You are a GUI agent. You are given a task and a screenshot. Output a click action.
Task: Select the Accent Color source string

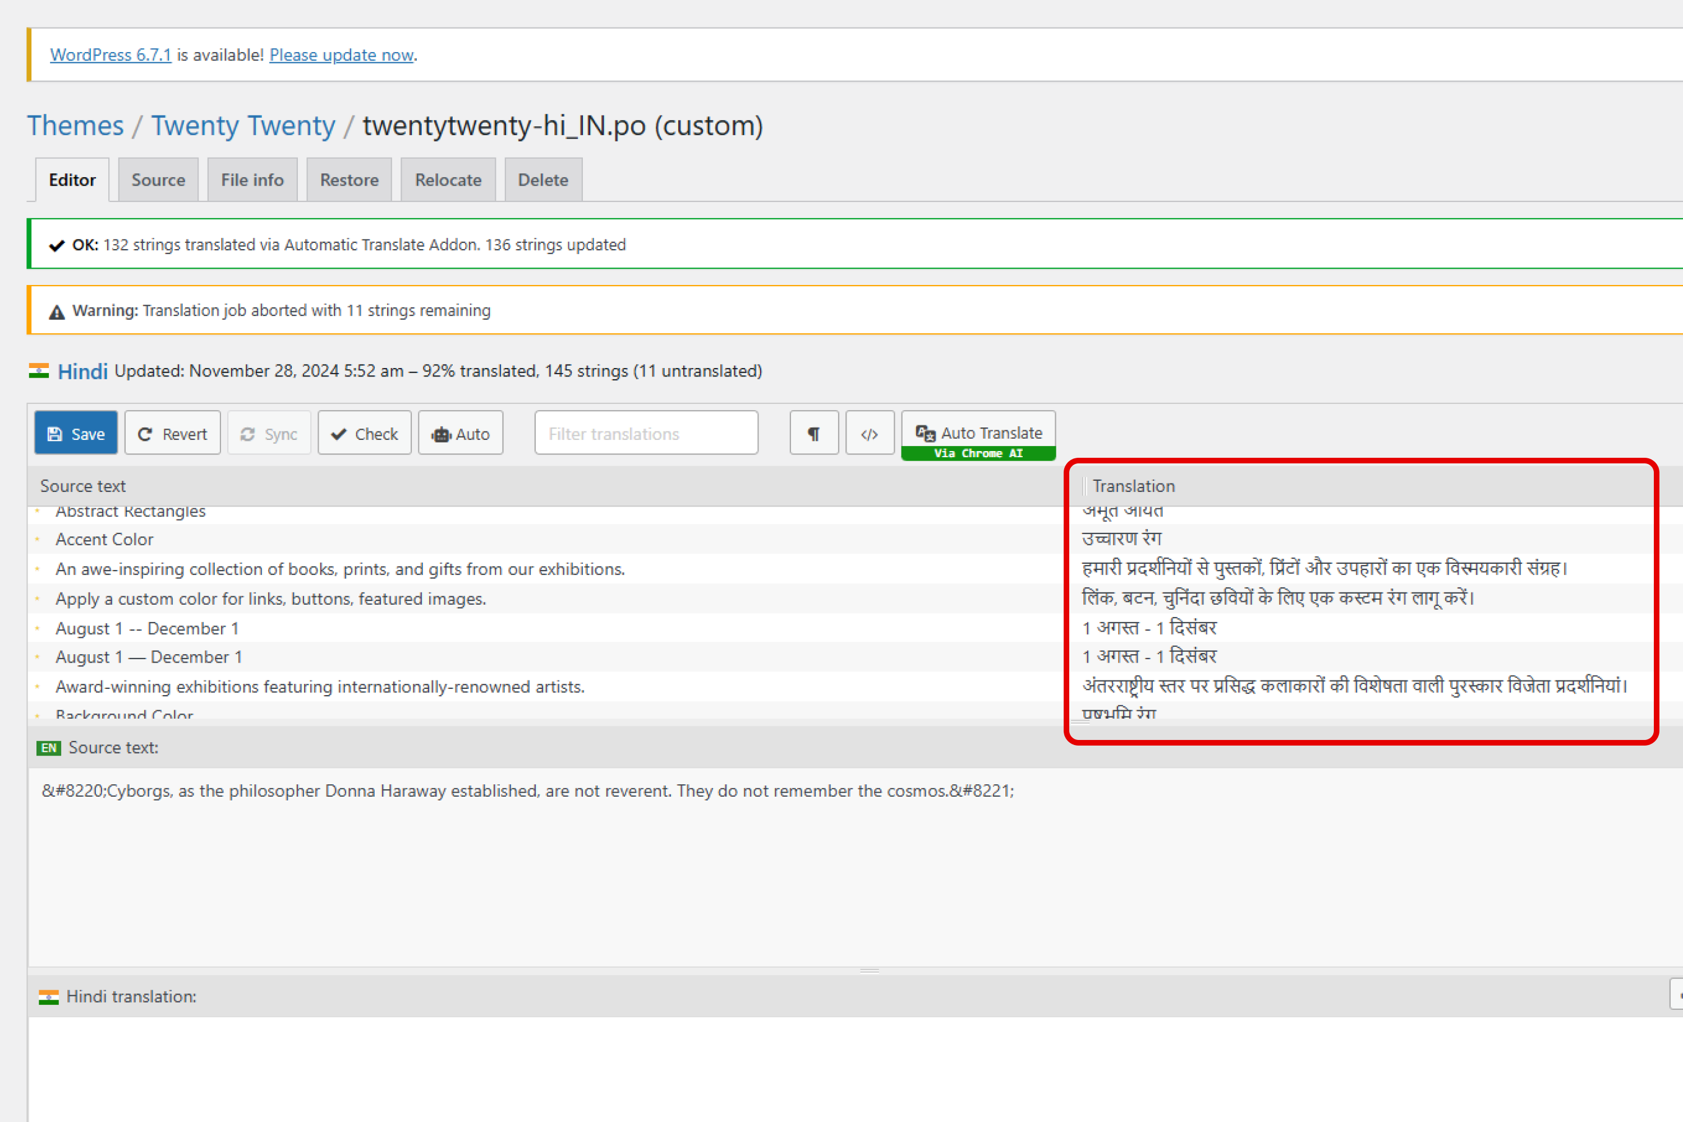pos(104,540)
